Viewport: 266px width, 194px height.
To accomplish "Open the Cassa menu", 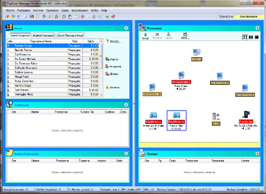I will (x=65, y=10).
